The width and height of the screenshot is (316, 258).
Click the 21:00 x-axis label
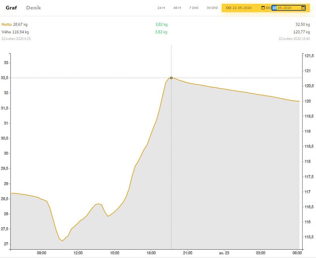(188, 253)
